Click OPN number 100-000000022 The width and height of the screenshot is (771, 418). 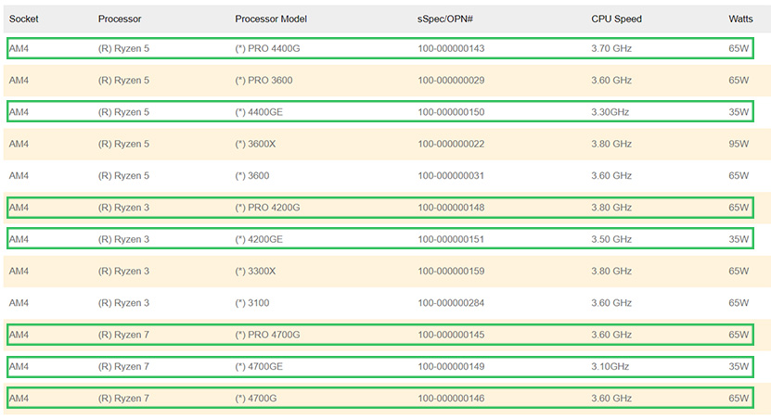tap(451, 144)
